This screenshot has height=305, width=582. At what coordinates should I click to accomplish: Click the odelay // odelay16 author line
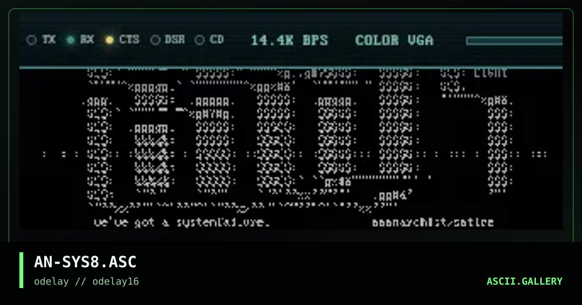coord(86,281)
